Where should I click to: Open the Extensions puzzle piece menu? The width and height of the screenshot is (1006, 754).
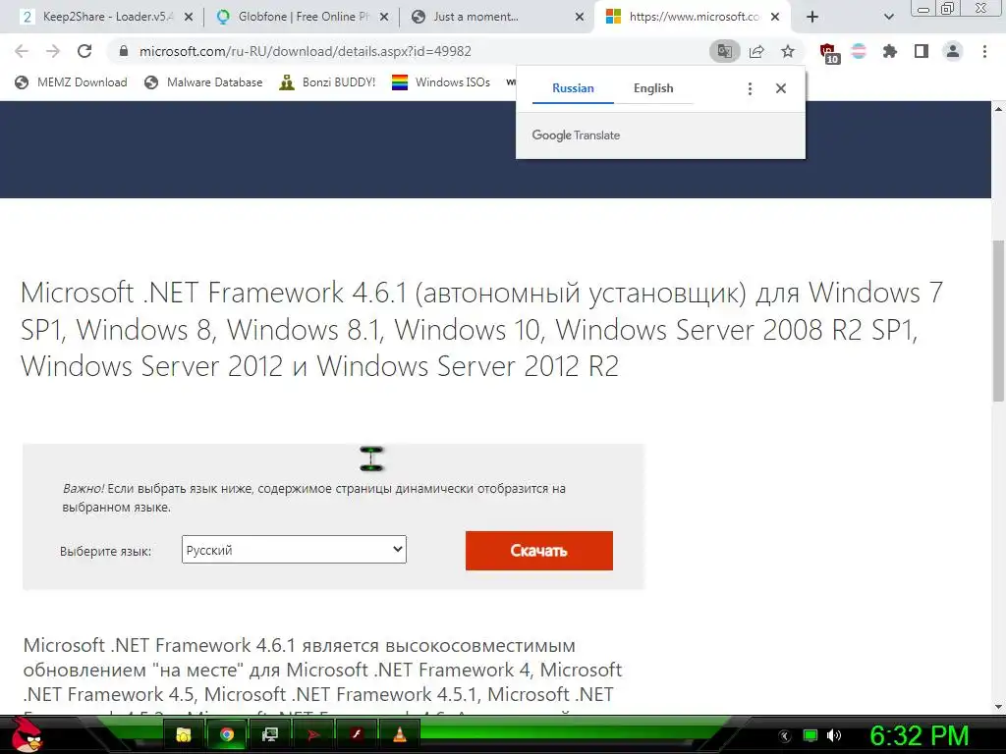(889, 51)
